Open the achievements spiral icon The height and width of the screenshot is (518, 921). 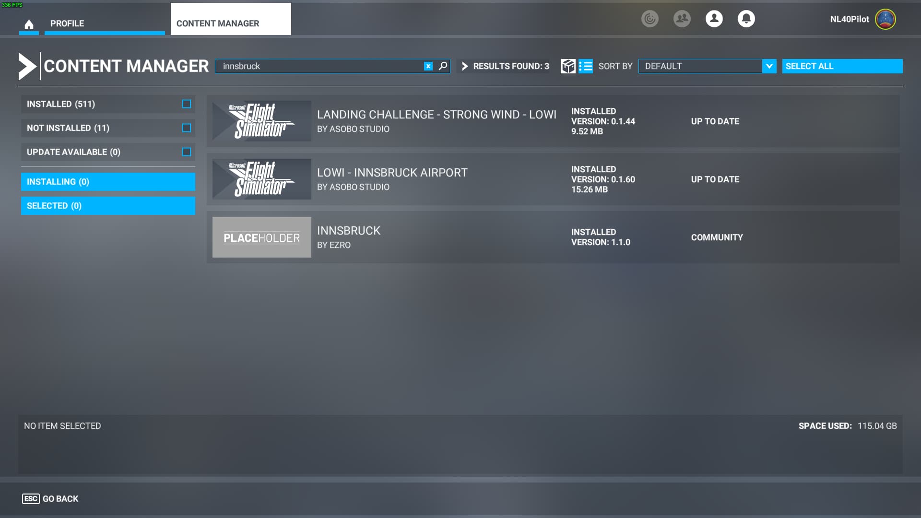(x=650, y=19)
